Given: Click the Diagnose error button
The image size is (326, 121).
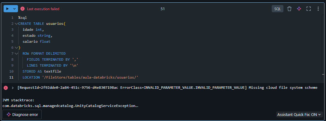Looking at the screenshot, I should 22,114.
